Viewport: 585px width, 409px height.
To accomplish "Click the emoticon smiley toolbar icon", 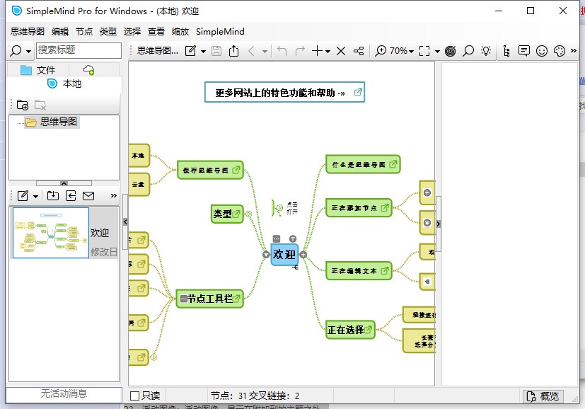I will [541, 51].
